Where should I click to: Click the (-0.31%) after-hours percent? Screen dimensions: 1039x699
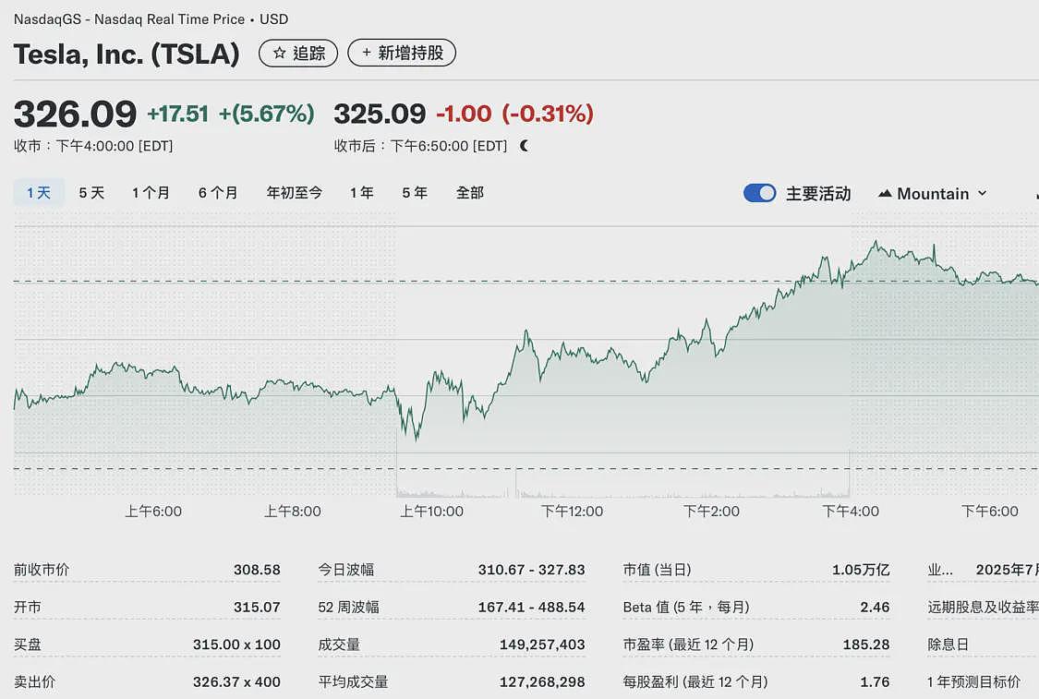pos(548,114)
